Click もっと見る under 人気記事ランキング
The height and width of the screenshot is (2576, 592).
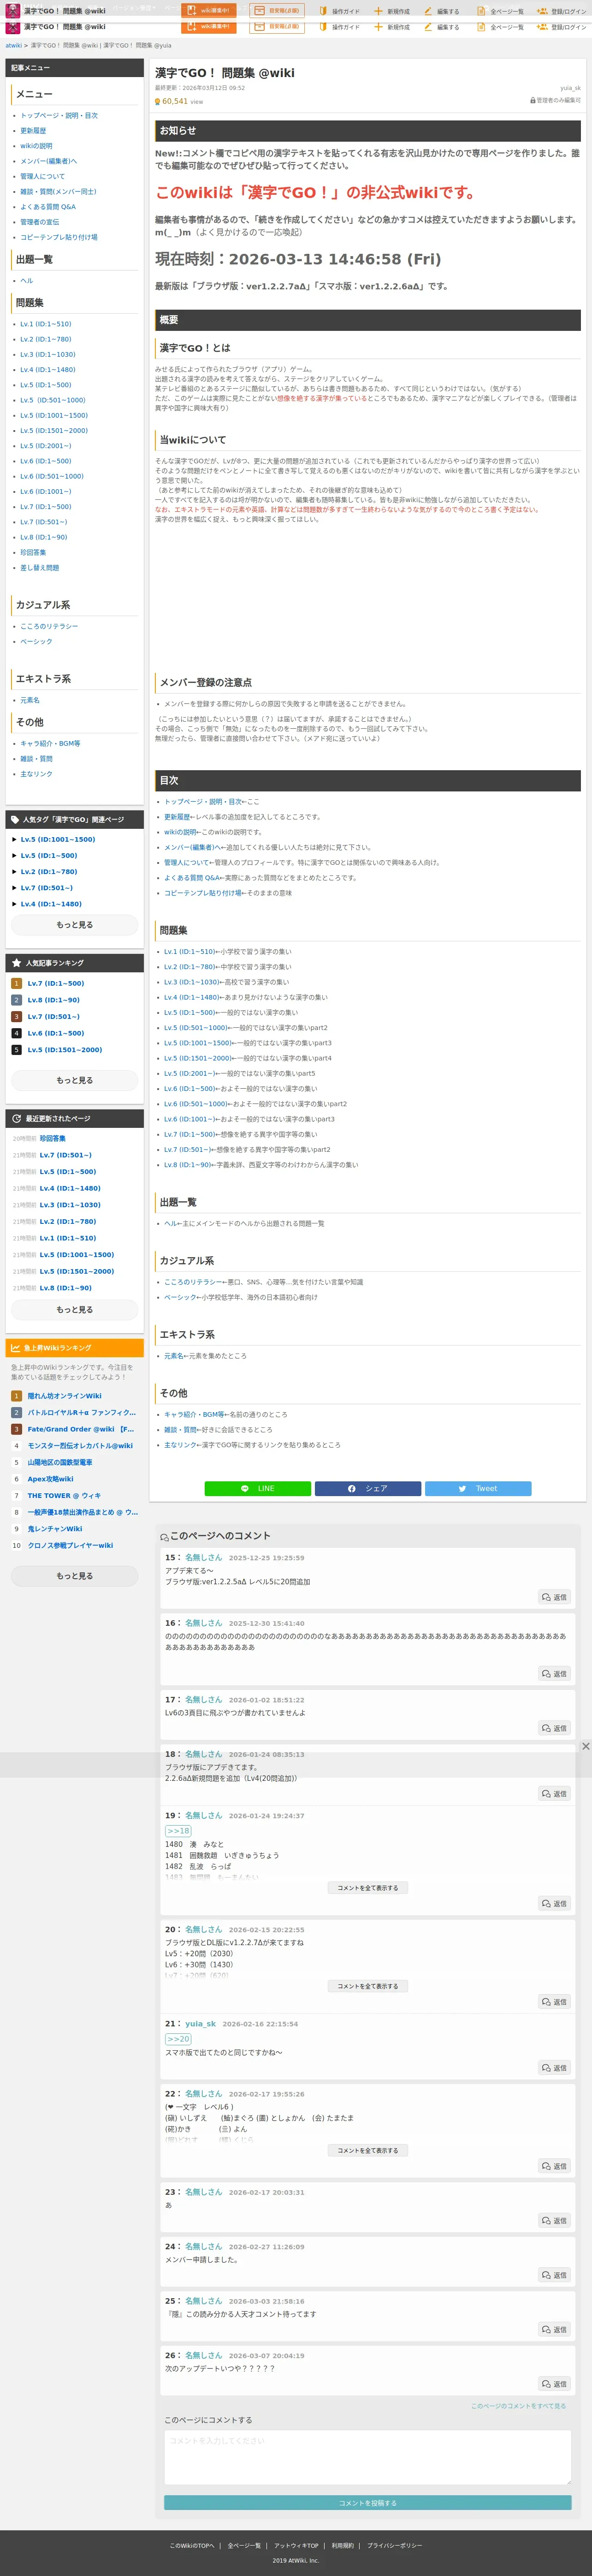pyautogui.click(x=75, y=1080)
